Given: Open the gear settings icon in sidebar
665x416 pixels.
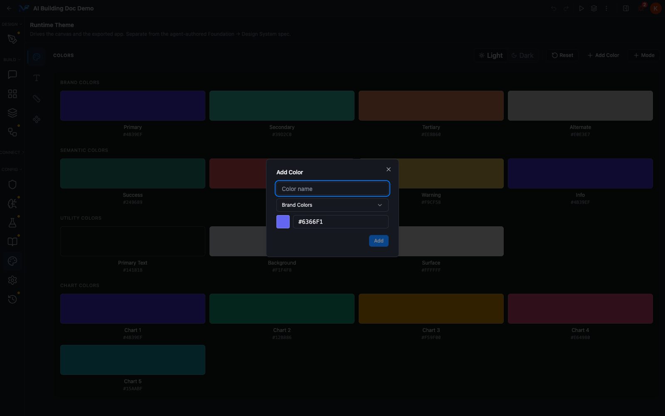Looking at the screenshot, I should coord(12,280).
